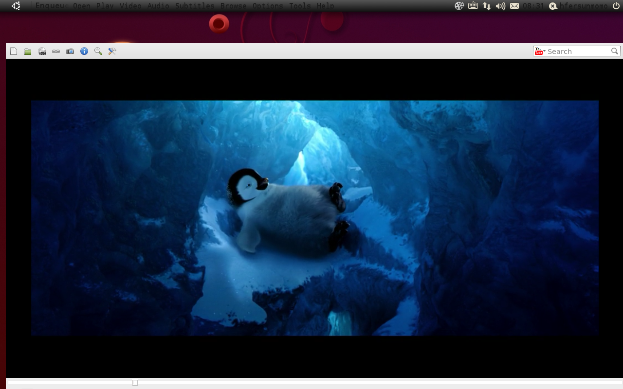Open the Enqueue menu

click(51, 6)
